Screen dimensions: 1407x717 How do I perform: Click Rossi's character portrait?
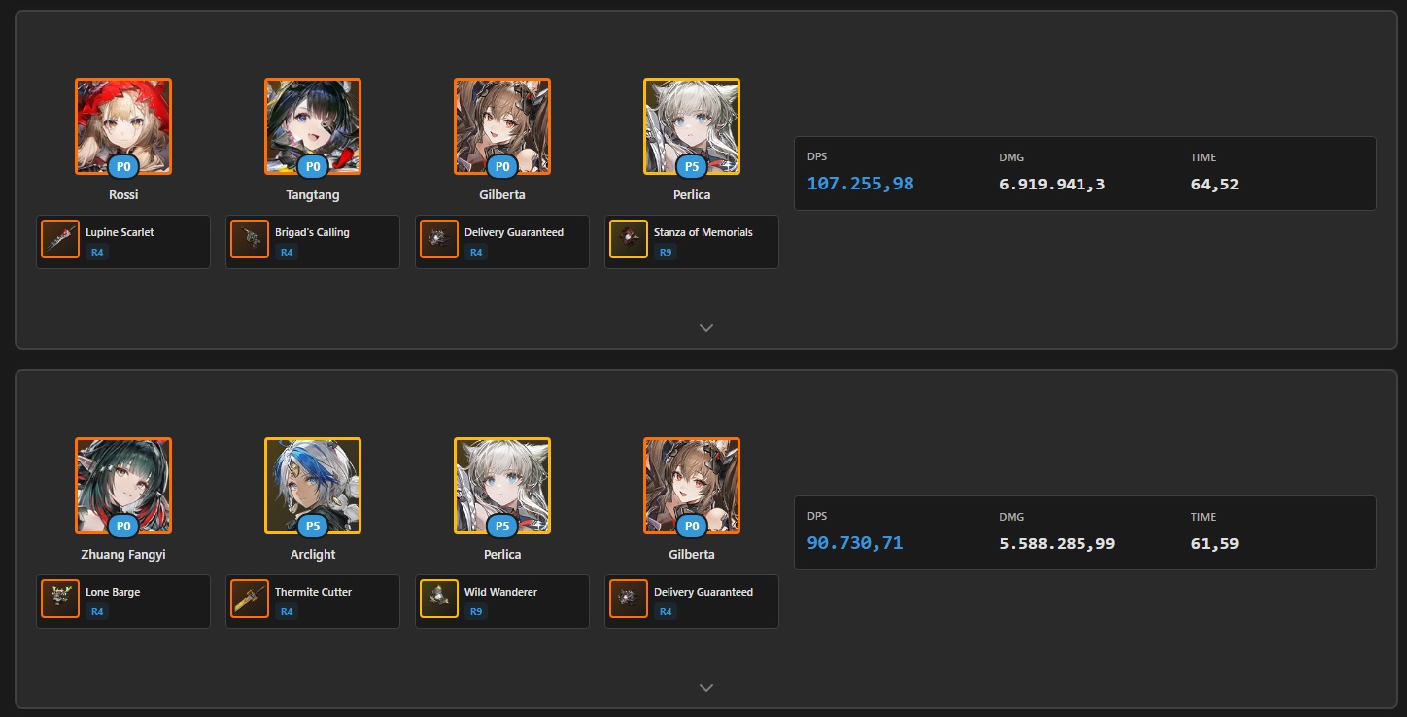point(123,126)
